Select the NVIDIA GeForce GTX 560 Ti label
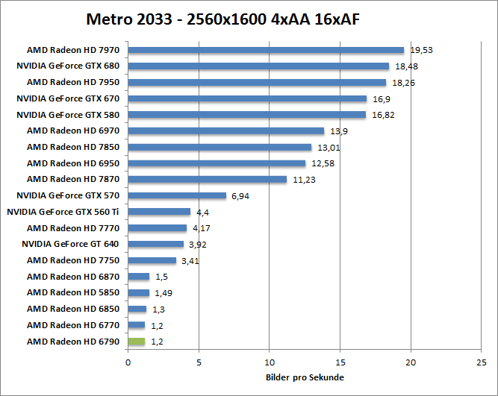 [63, 212]
